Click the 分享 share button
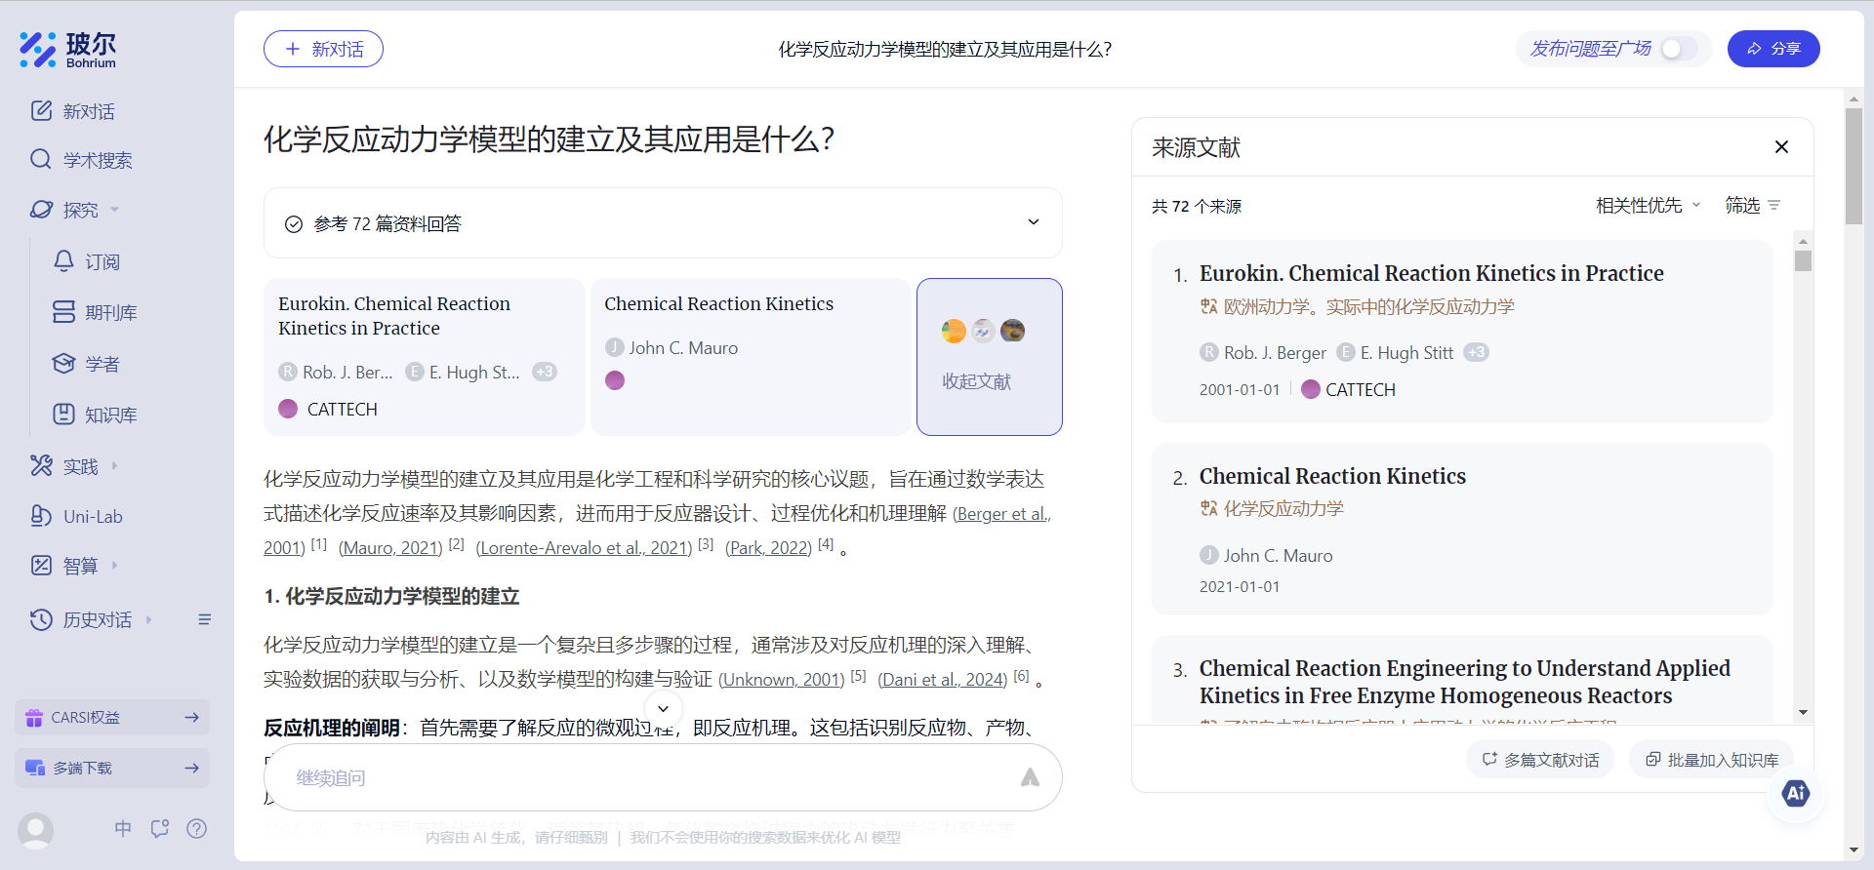This screenshot has width=1874, height=870. pos(1772,49)
